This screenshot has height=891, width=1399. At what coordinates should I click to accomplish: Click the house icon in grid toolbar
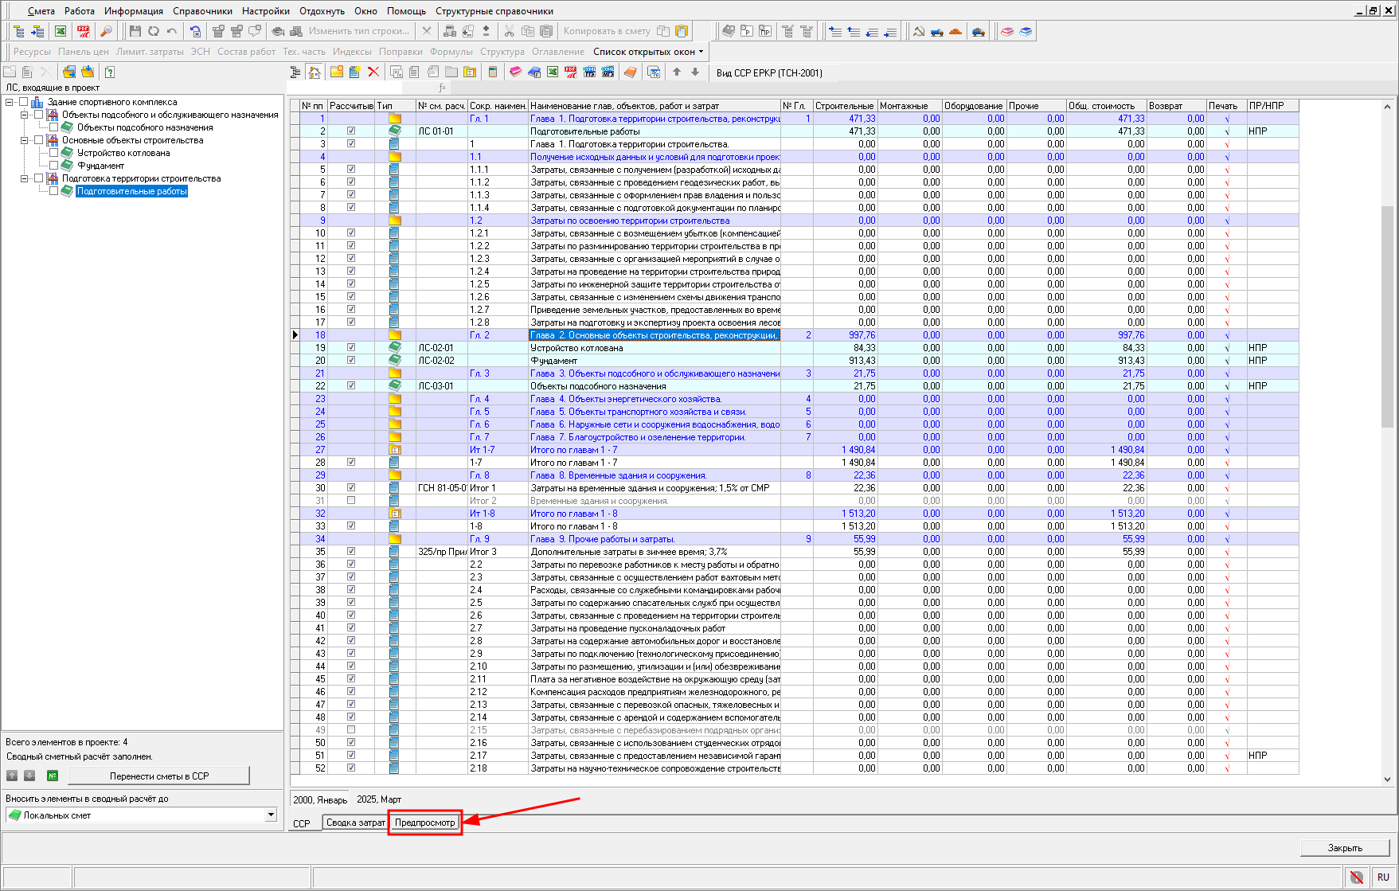tap(315, 72)
